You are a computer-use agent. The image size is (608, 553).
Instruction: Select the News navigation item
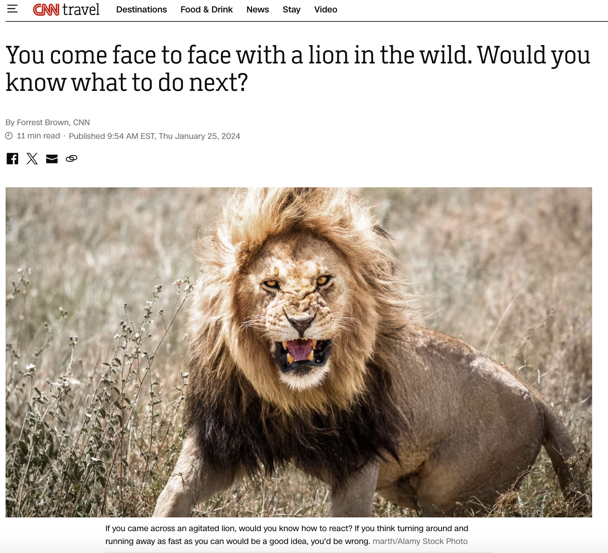[258, 9]
